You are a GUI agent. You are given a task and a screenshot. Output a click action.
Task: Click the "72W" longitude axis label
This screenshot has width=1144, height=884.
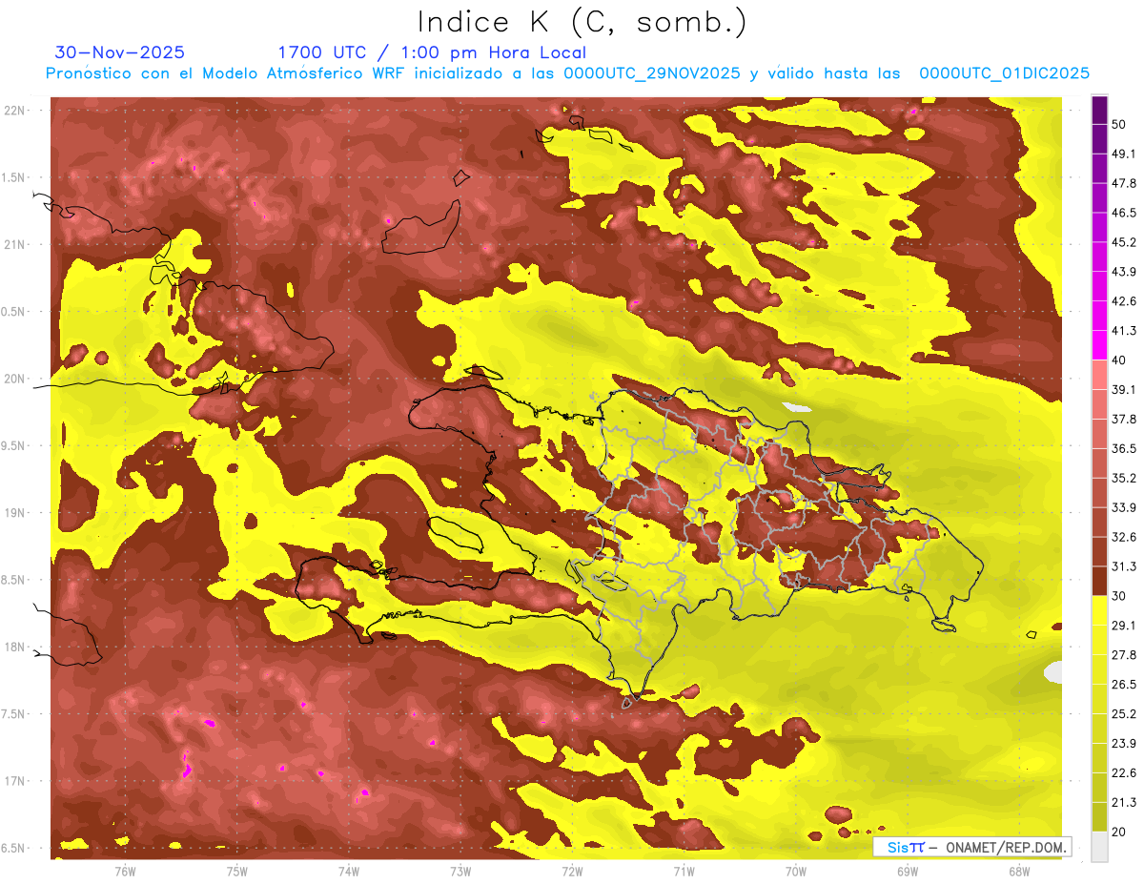pyautogui.click(x=572, y=872)
